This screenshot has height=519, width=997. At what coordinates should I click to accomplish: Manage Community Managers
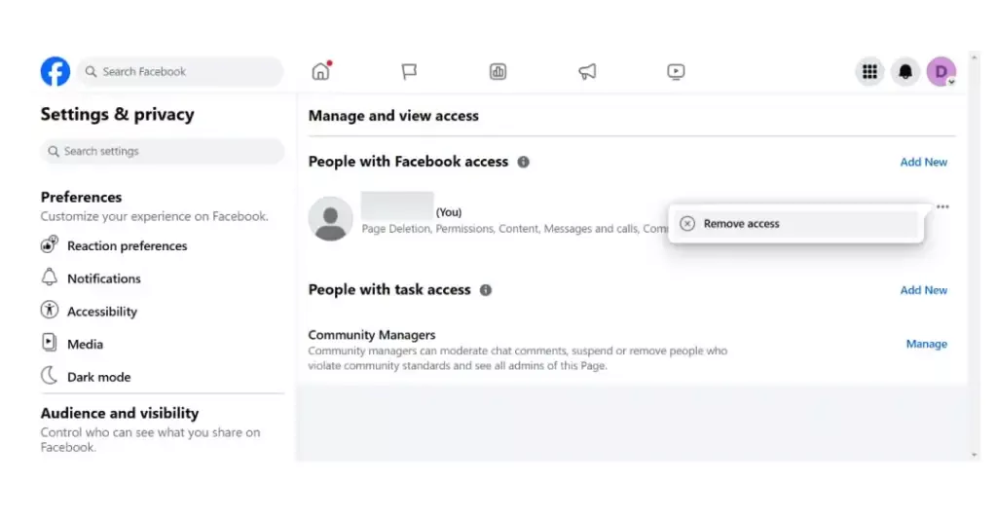click(927, 344)
